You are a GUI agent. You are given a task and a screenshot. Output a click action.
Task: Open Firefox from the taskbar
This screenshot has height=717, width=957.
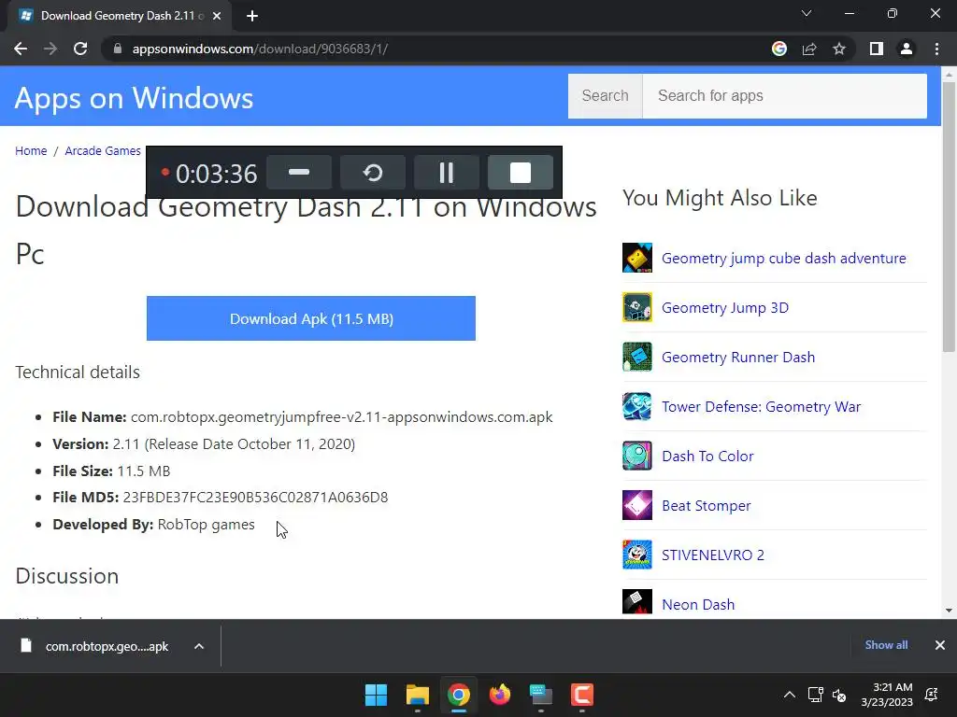(x=500, y=695)
